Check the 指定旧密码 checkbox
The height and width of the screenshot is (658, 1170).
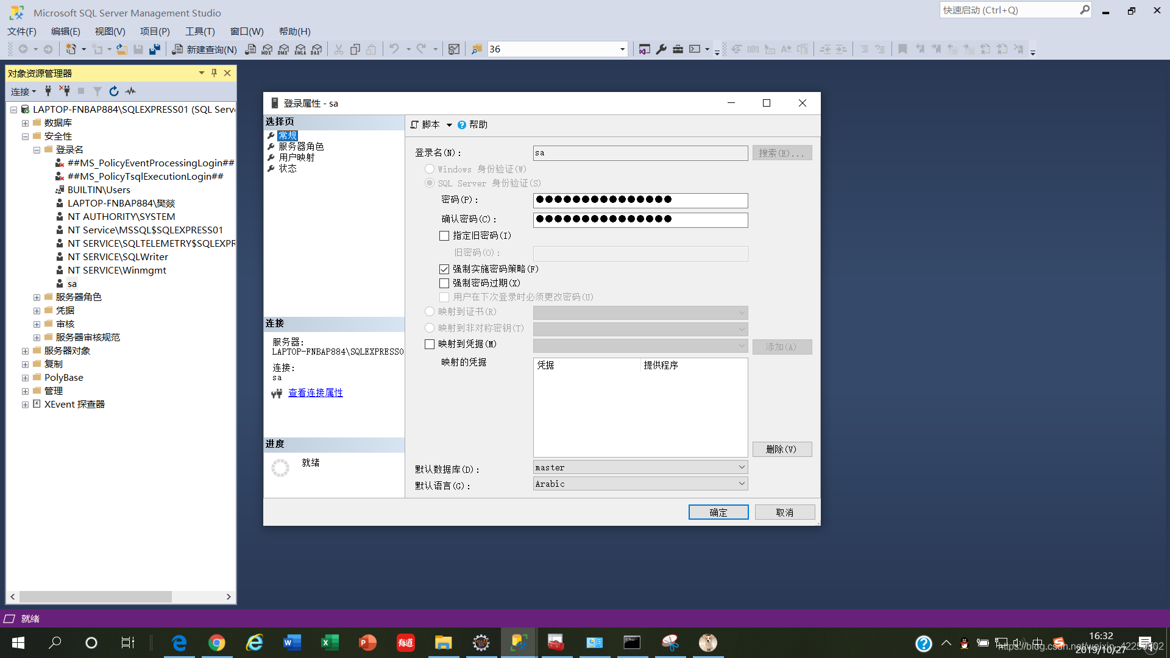tap(444, 236)
